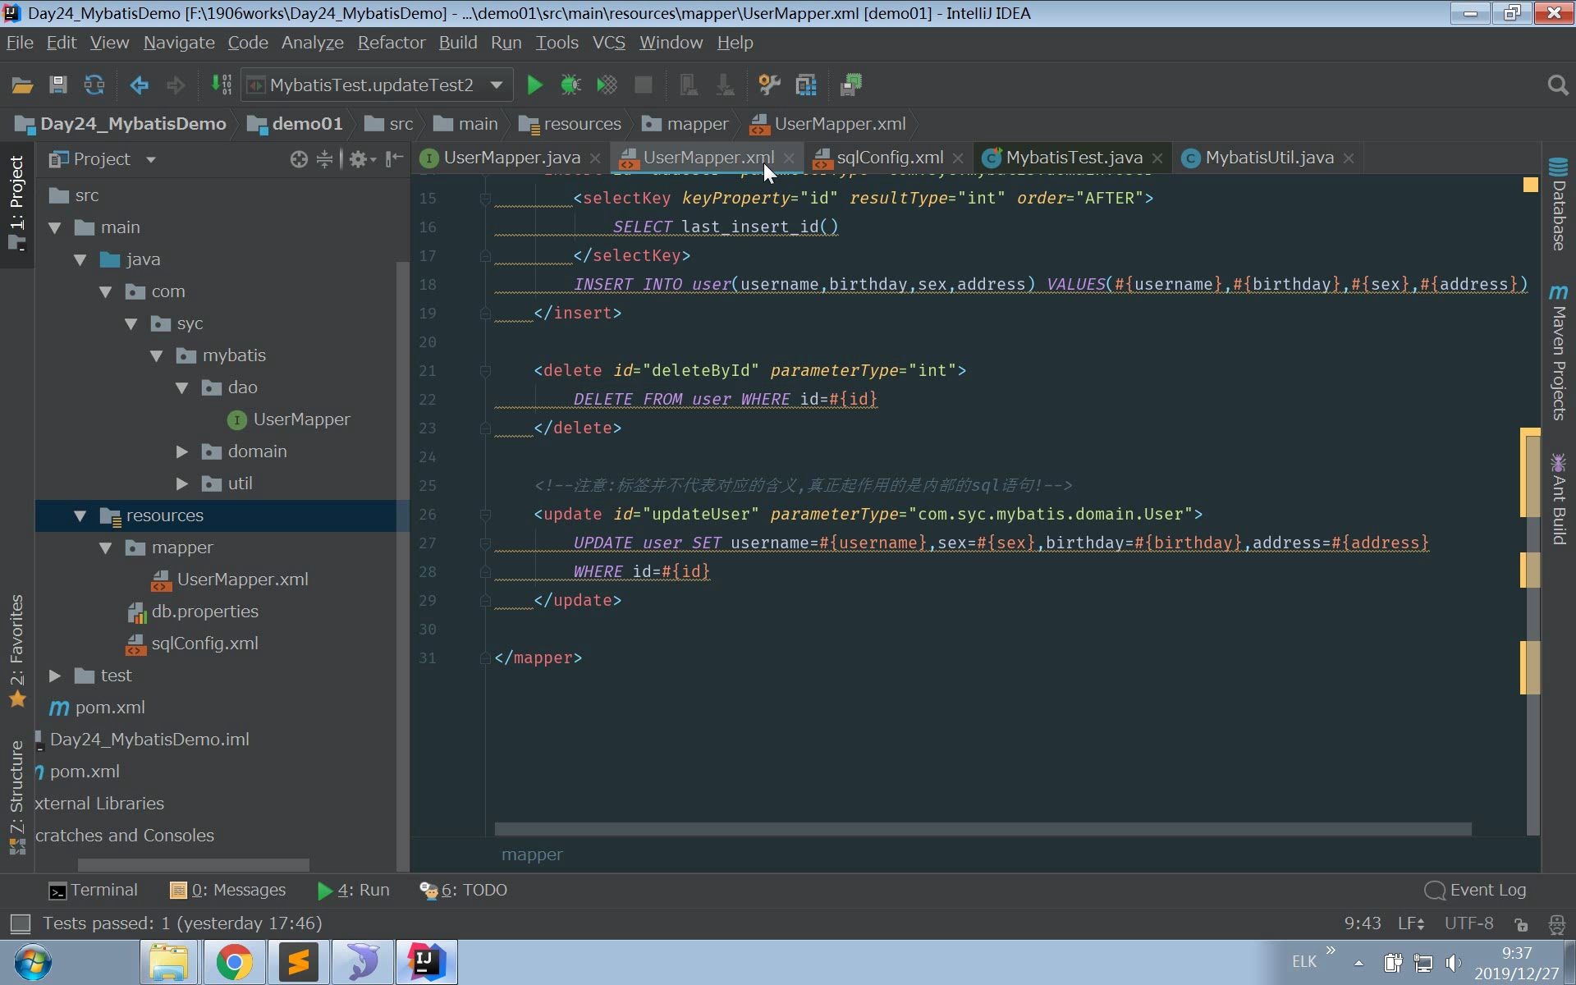The height and width of the screenshot is (985, 1576).
Task: Click the Project panel settings gear icon
Action: pyautogui.click(x=358, y=159)
